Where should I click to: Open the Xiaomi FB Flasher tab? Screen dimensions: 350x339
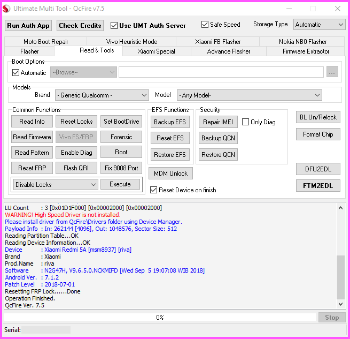217,42
